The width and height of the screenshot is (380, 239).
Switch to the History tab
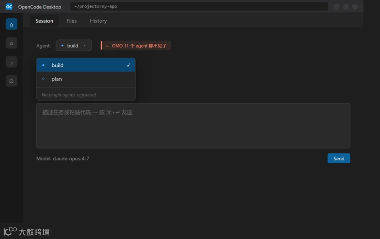[98, 21]
